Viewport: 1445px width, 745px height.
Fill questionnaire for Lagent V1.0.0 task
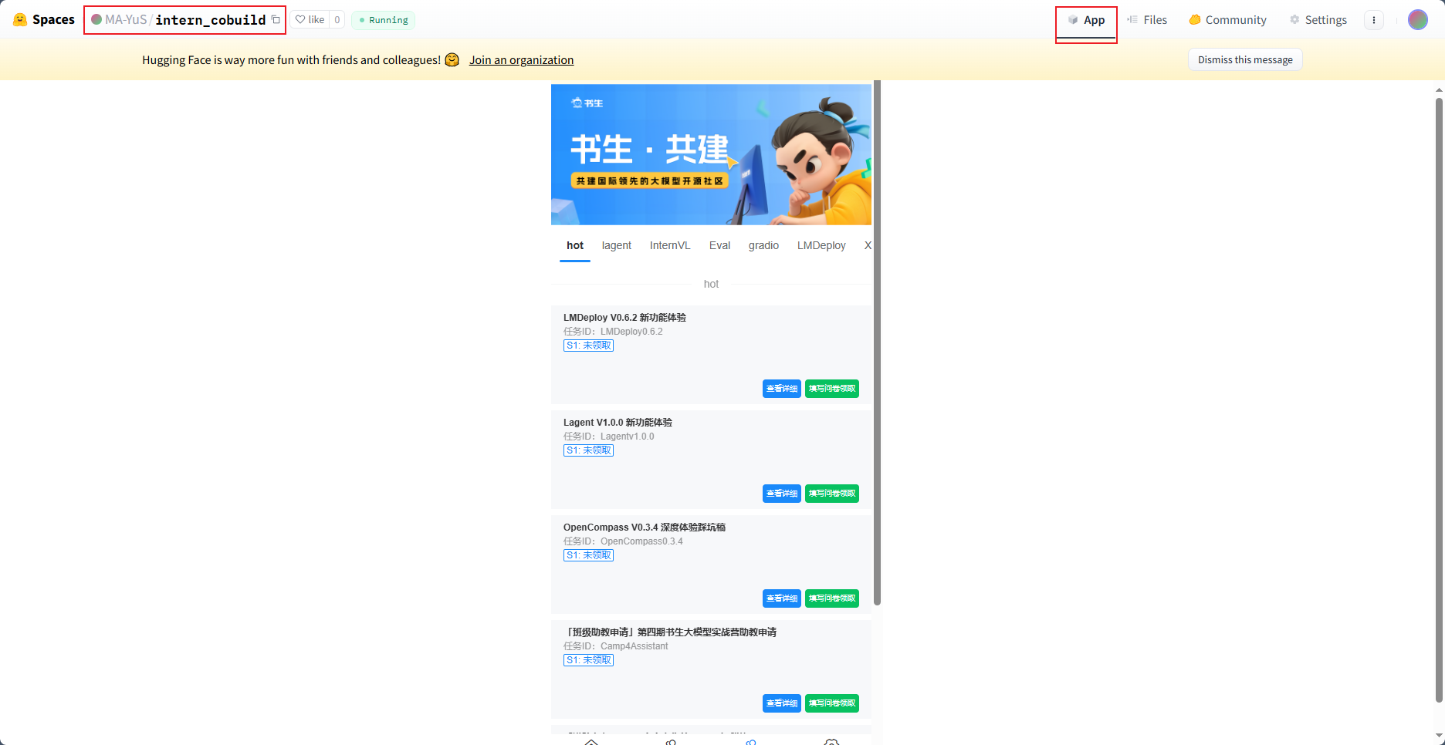click(x=832, y=494)
